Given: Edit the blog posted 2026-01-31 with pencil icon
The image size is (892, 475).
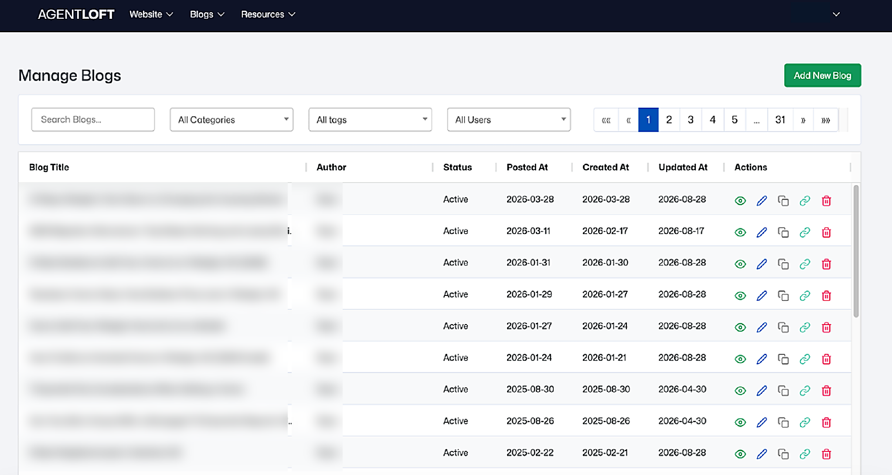Looking at the screenshot, I should (x=762, y=264).
